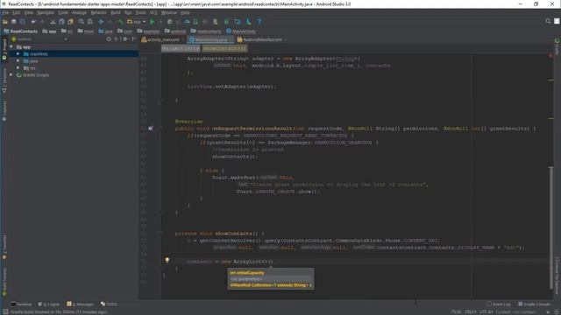Open the TODO tool window
The width and height of the screenshot is (561, 315).
tap(109, 304)
